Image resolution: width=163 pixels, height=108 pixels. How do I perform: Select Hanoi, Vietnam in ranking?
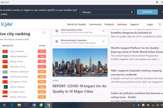[x=17, y=51]
